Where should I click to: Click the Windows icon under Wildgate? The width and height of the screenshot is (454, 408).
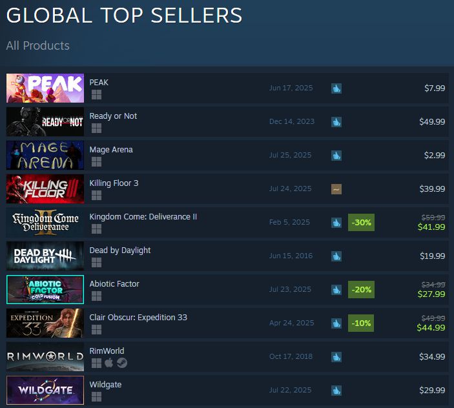[96, 397]
